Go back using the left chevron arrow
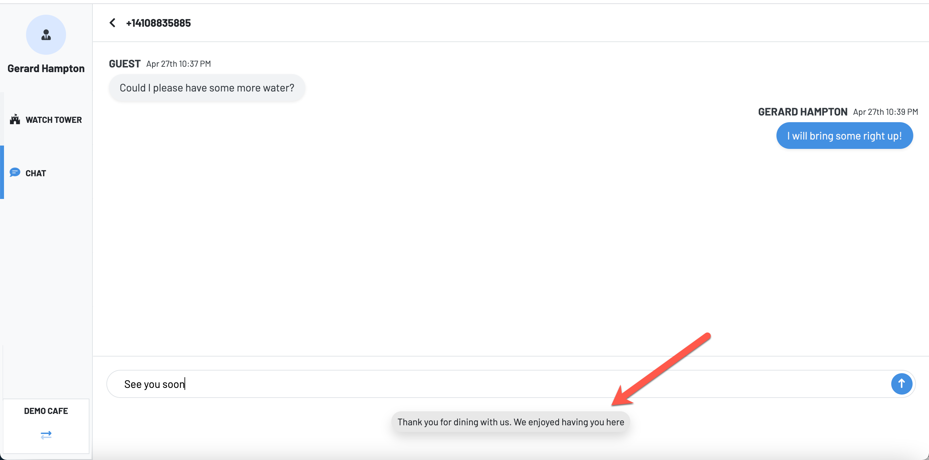This screenshot has height=460, width=929. (112, 23)
